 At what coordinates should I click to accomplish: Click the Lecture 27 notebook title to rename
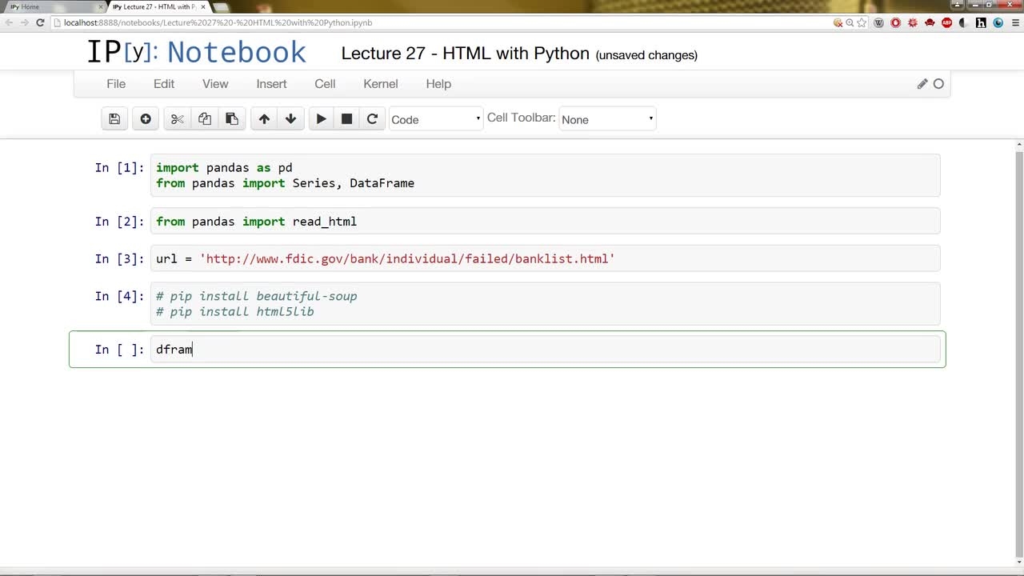pos(465,54)
